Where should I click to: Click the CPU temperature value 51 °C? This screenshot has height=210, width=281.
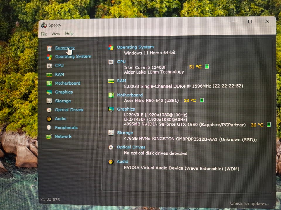point(195,67)
